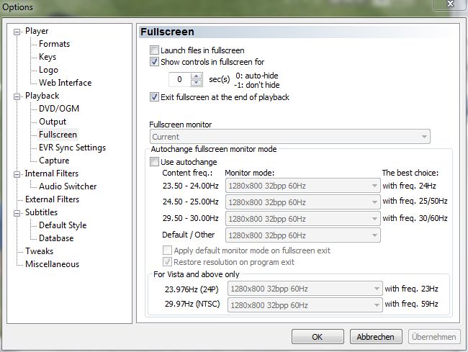Screen dimensions: 468x352
Task: Select Formats in the options tree
Action: tap(54, 44)
